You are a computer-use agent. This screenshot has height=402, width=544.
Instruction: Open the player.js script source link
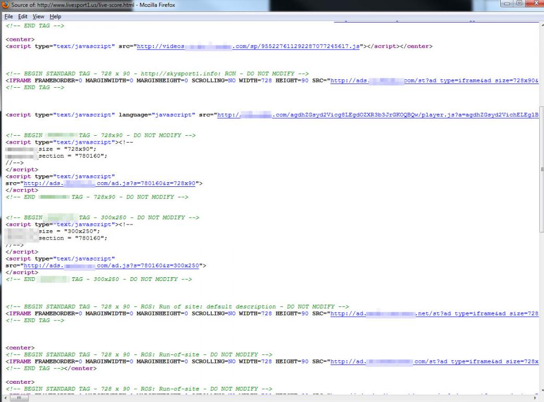tap(378, 114)
